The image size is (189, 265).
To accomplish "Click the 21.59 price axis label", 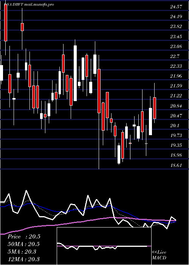I will pos(176,86).
